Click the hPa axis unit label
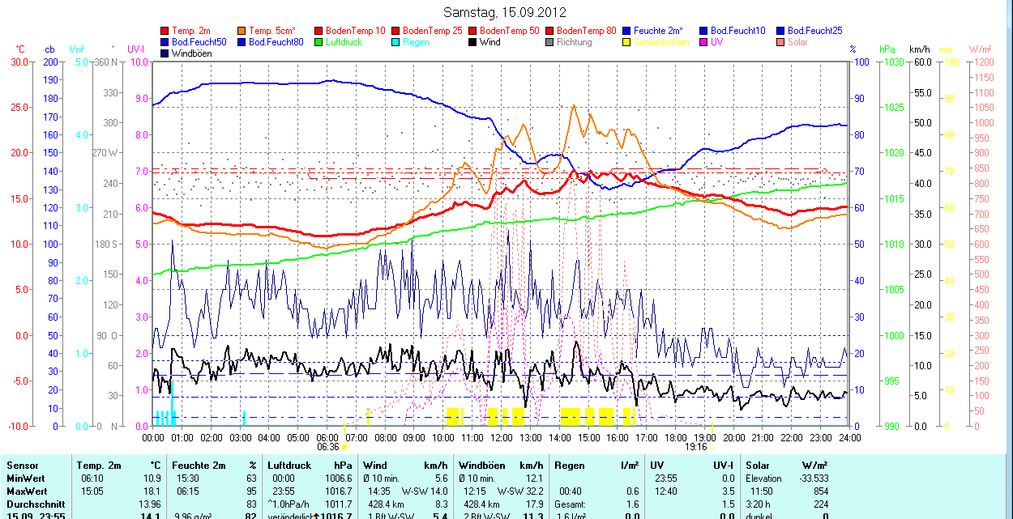 [887, 49]
